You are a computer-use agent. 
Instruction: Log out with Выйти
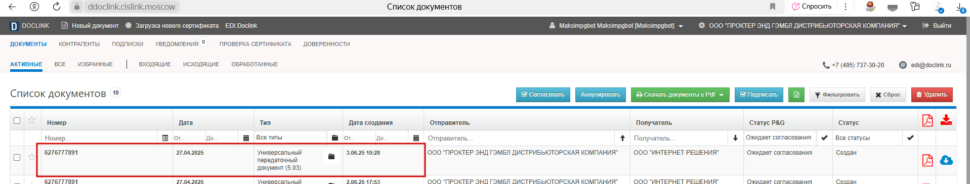pyautogui.click(x=937, y=26)
